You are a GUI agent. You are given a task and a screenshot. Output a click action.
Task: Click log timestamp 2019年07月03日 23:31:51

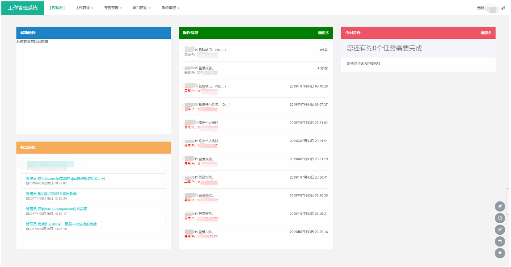point(308,141)
